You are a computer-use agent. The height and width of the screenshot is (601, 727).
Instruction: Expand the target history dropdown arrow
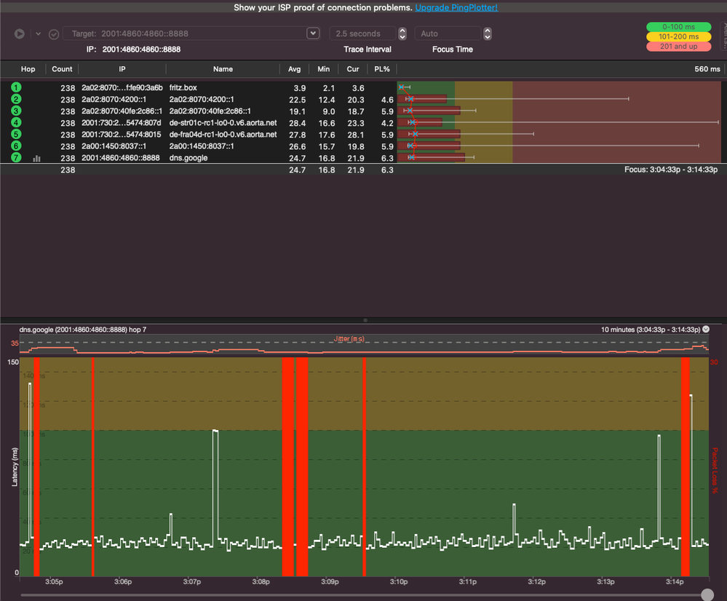(313, 33)
